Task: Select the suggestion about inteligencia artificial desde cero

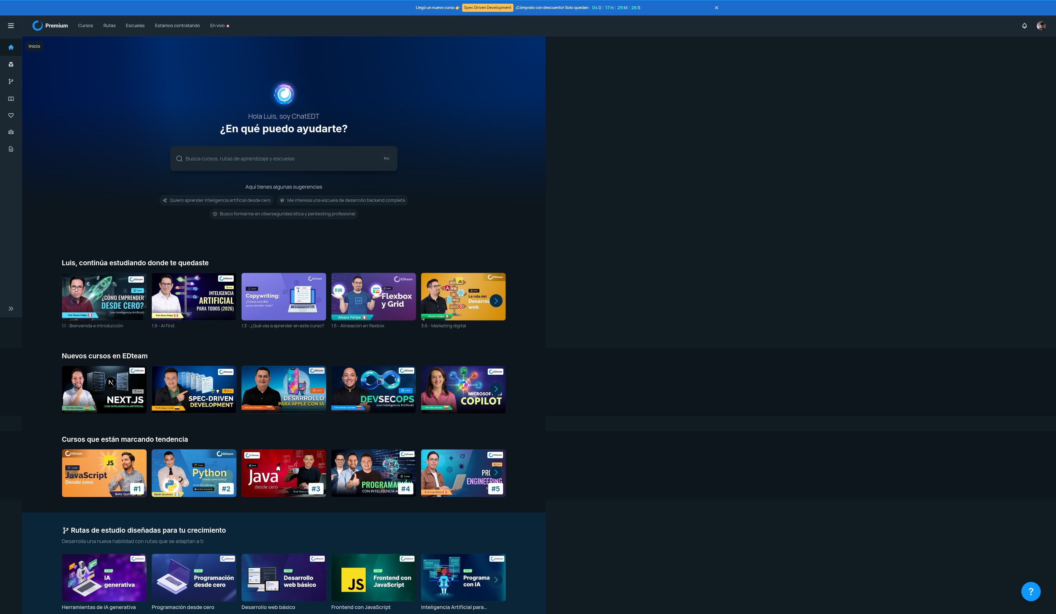Action: click(x=216, y=200)
